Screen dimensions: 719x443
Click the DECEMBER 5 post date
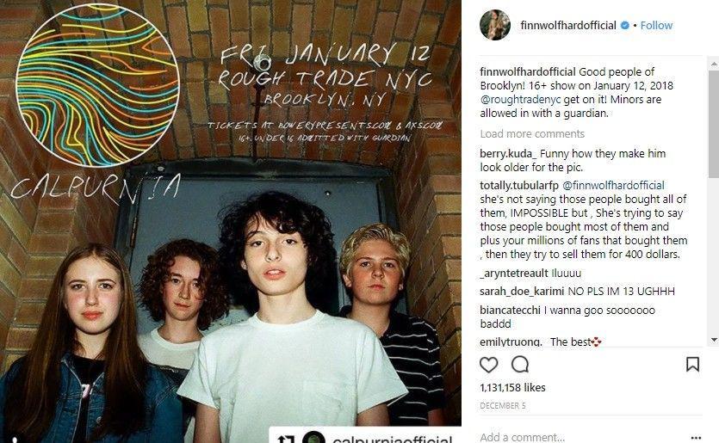[503, 406]
